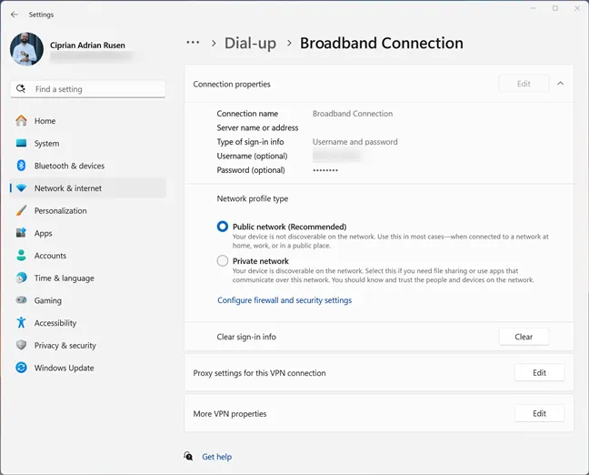Screen dimensions: 589x475
Task: Open Time & language settings label
Action: [x=65, y=278]
